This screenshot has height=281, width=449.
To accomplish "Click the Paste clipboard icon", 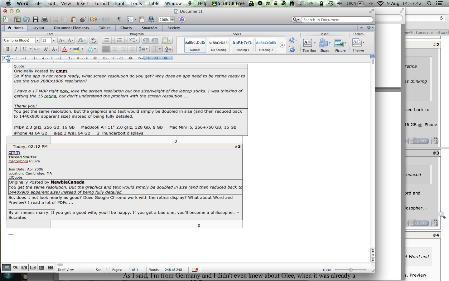I will [73, 19].
